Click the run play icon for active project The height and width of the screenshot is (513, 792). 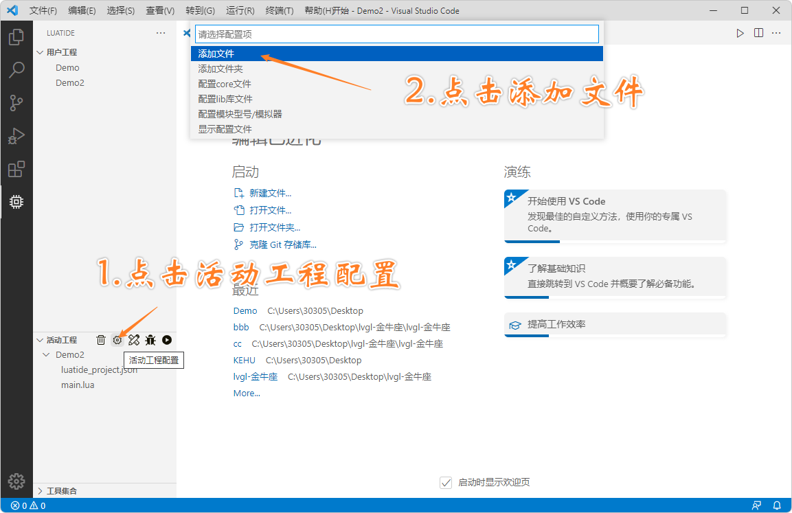(167, 340)
